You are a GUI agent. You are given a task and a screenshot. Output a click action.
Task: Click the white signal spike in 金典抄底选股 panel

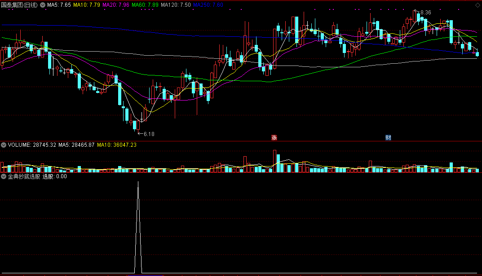click(138, 227)
